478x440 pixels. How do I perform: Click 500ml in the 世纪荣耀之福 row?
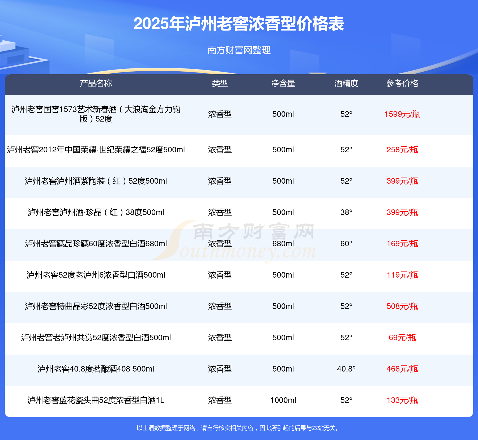283,150
